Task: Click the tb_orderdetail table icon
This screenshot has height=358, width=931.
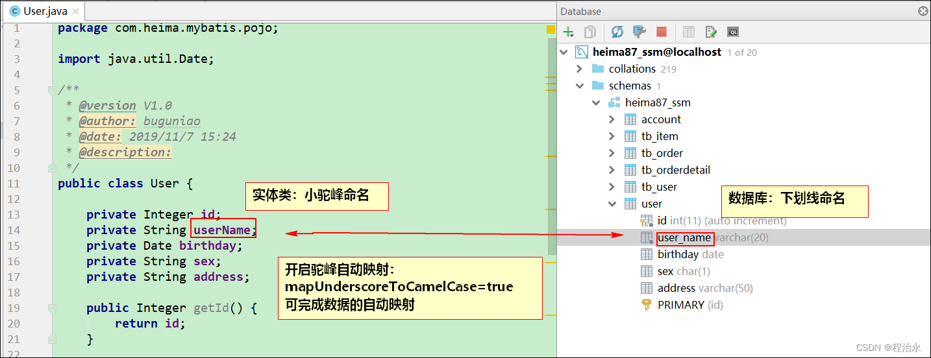Action: pos(630,170)
